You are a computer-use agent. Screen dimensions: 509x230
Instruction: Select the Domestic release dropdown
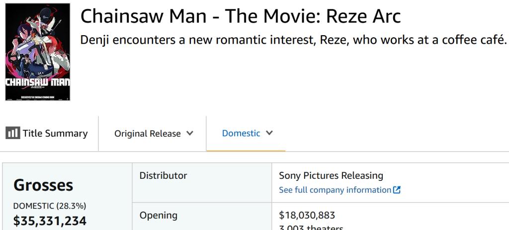point(241,133)
